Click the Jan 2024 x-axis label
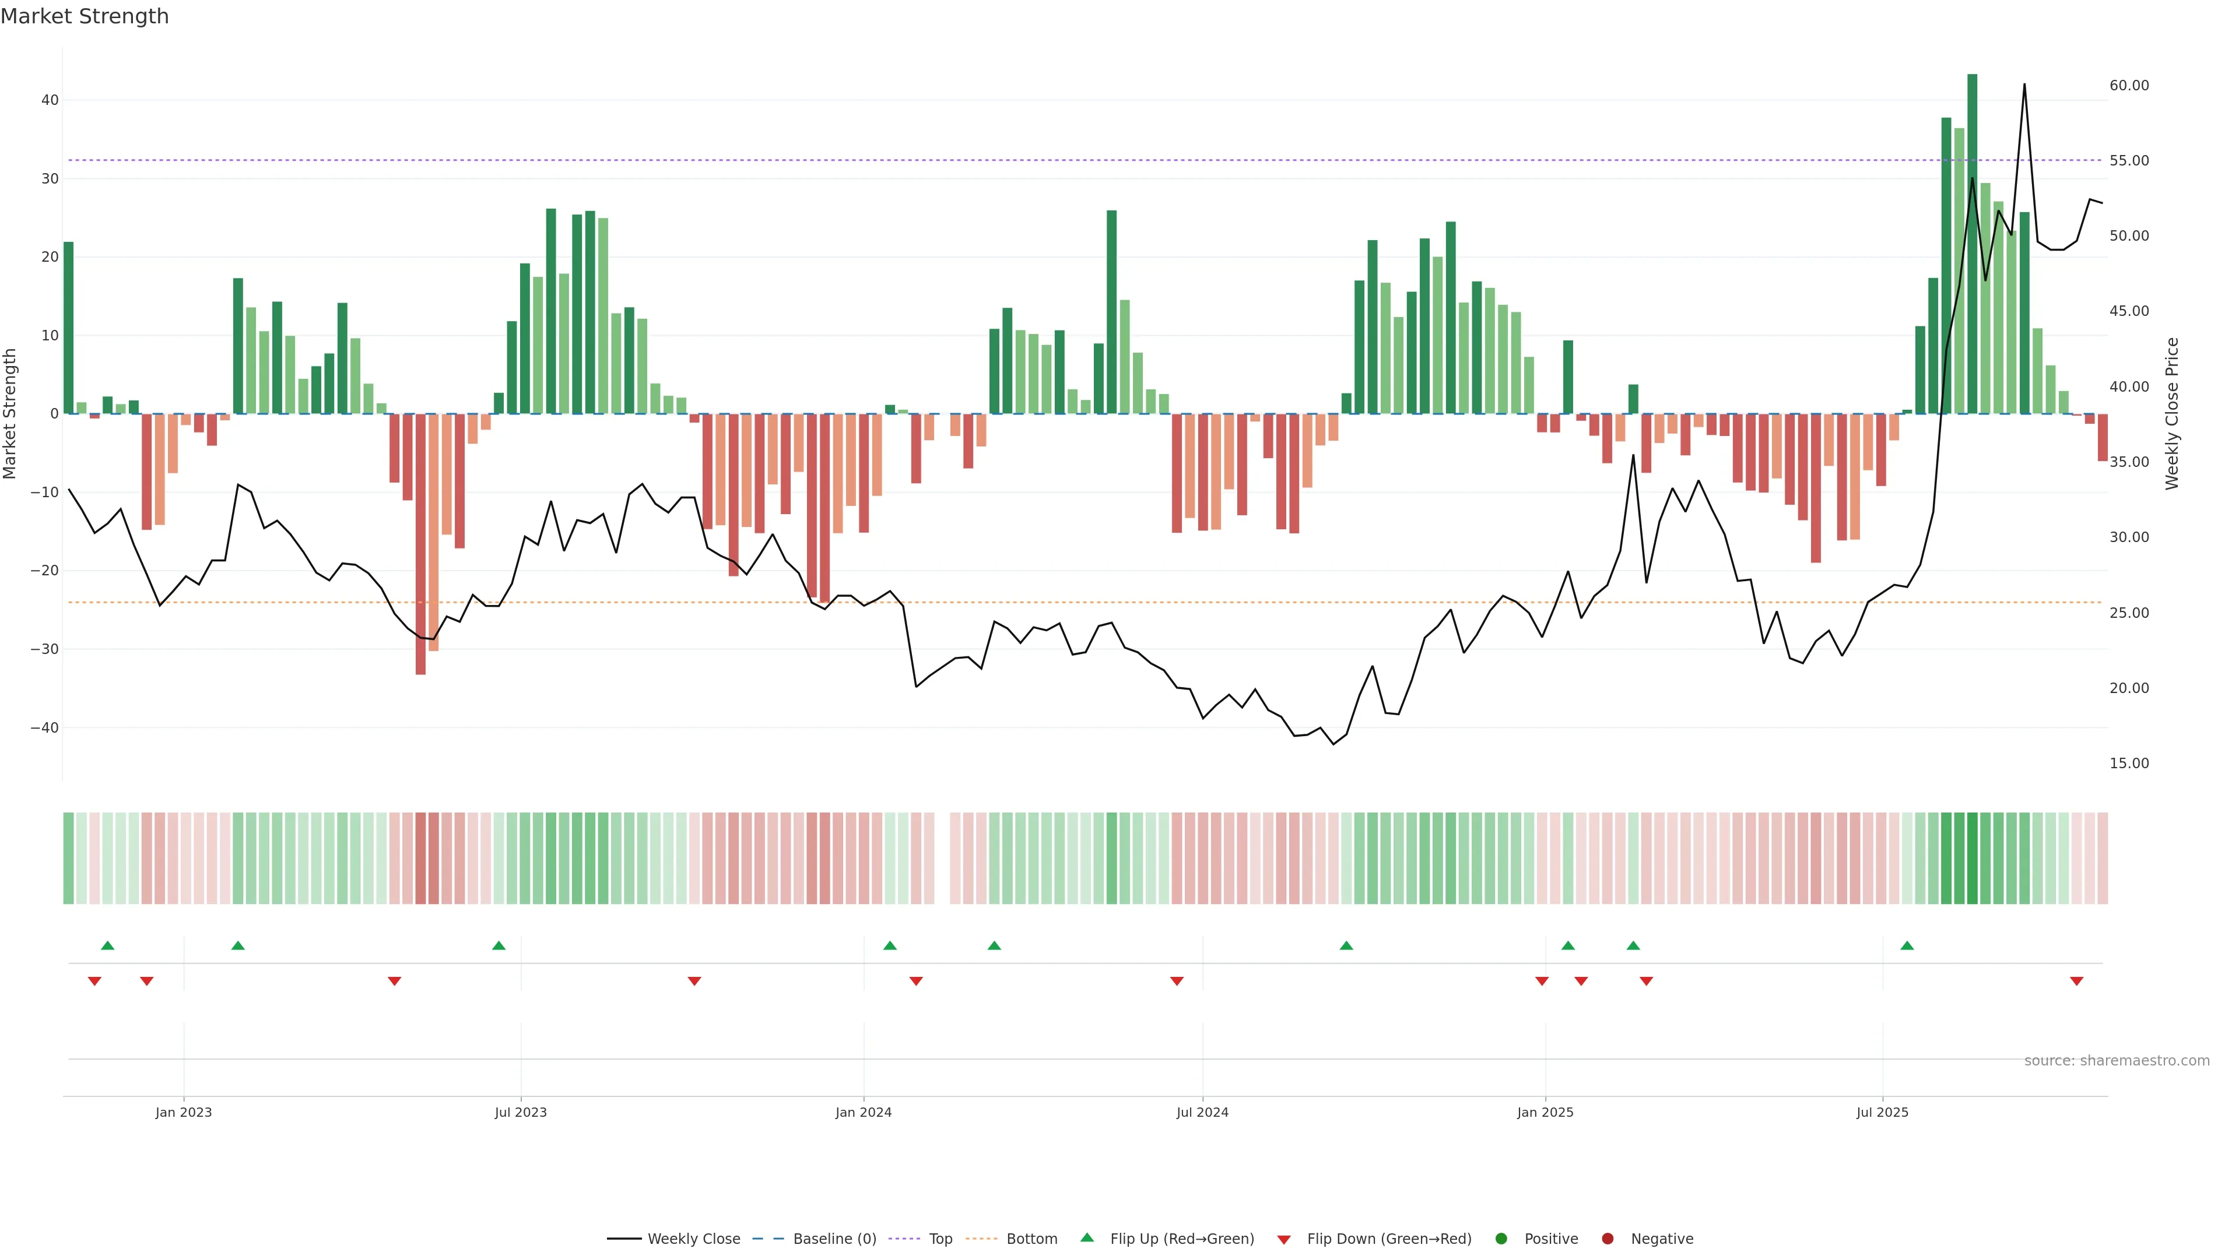2239x1259 pixels. pyautogui.click(x=863, y=1112)
